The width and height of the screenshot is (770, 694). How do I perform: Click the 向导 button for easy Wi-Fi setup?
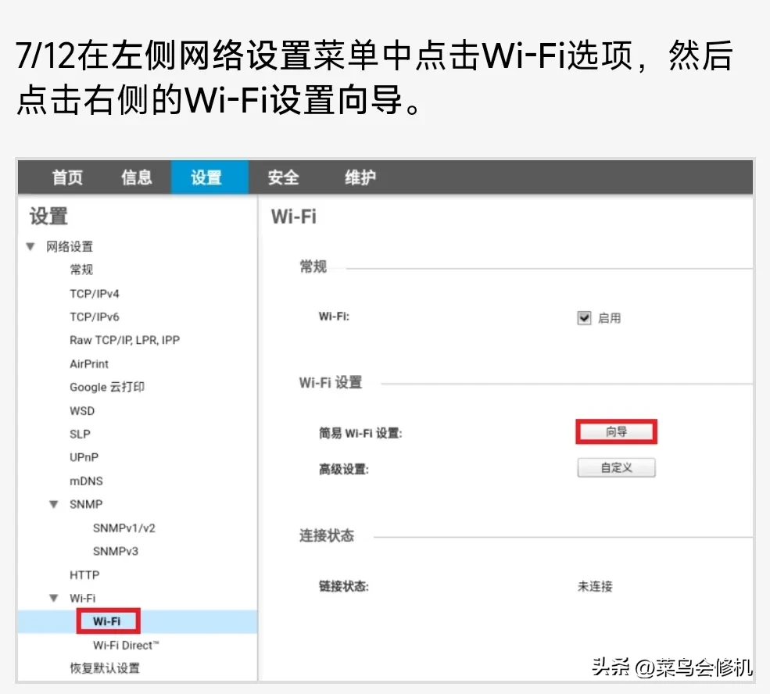pos(616,432)
